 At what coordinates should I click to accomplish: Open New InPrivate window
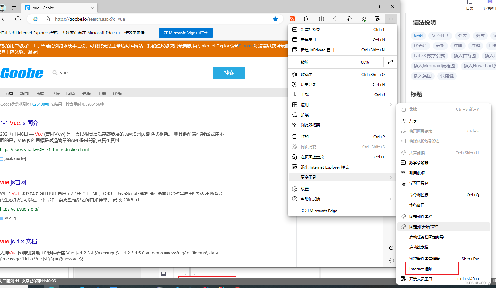click(342, 50)
